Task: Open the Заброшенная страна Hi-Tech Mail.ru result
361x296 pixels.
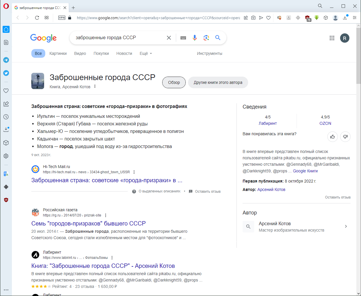Action: 107,180
